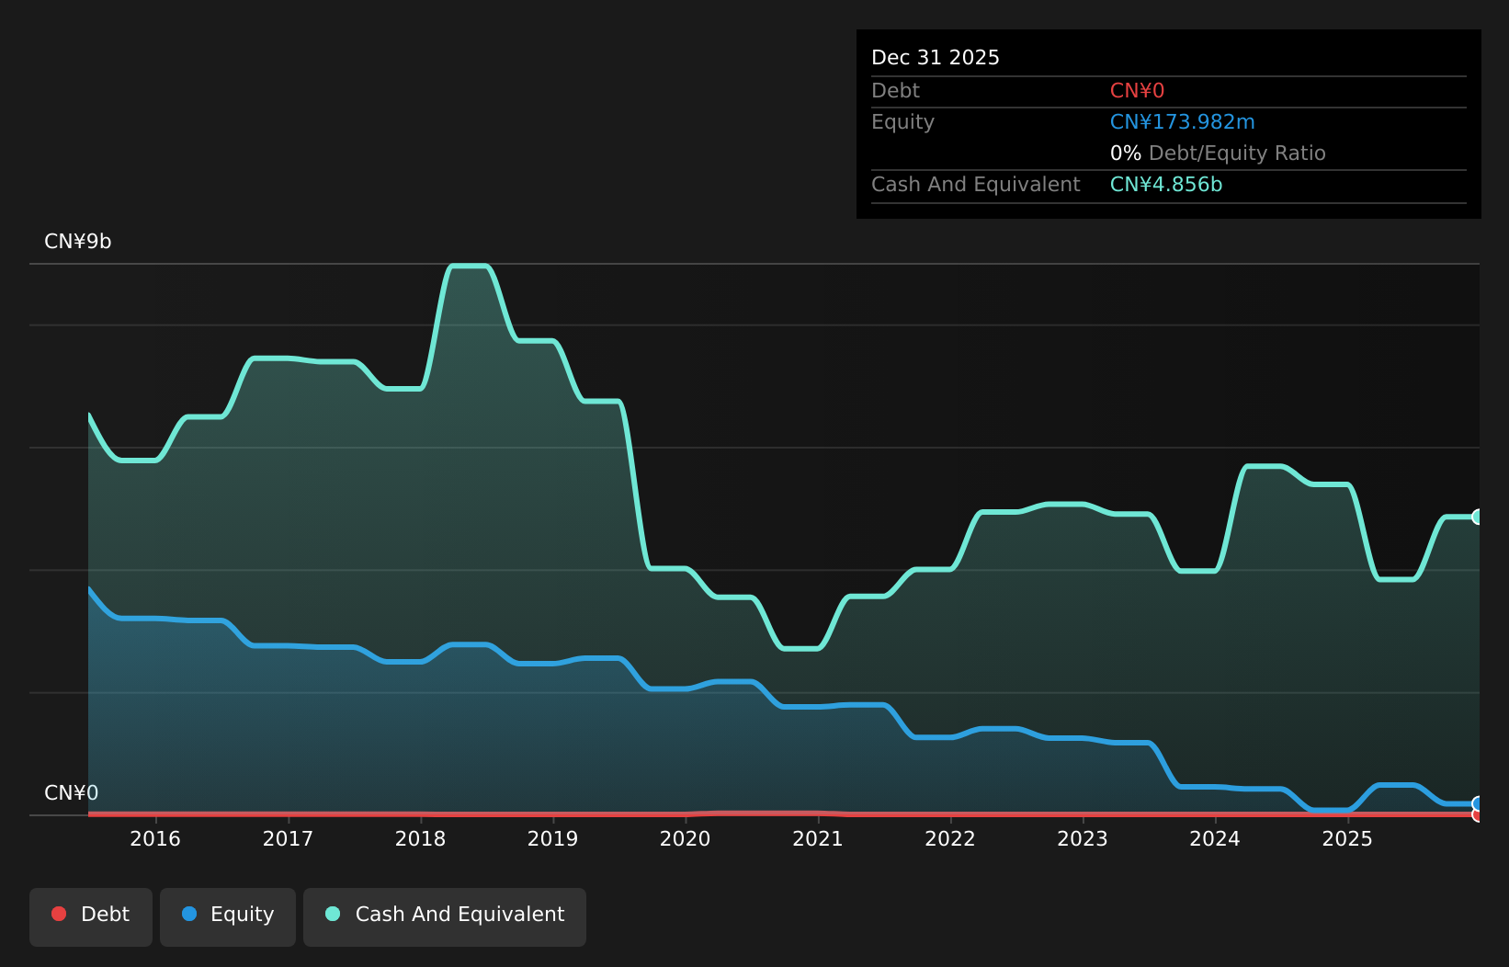
Task: Click the blue Equity endpoint marker
Action: pyautogui.click(x=1478, y=803)
